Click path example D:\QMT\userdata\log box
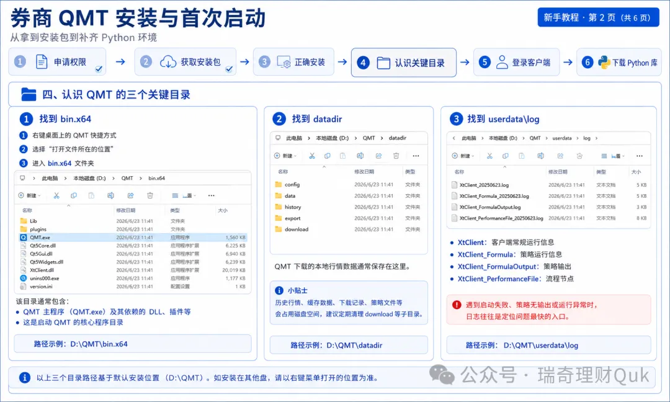The height and width of the screenshot is (402, 670). (548, 345)
